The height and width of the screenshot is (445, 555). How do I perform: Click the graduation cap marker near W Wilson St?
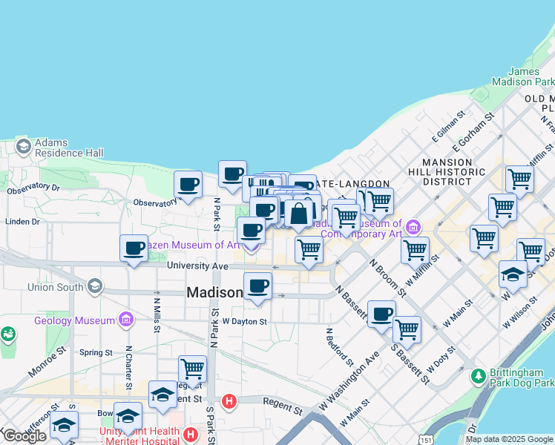pyautogui.click(x=513, y=274)
